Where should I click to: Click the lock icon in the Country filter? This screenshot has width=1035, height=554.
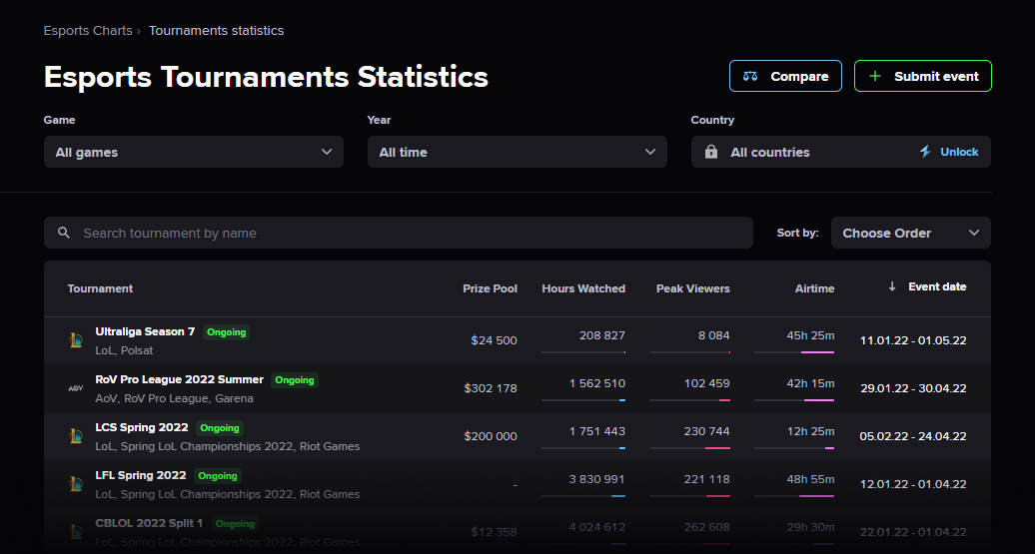coord(710,152)
